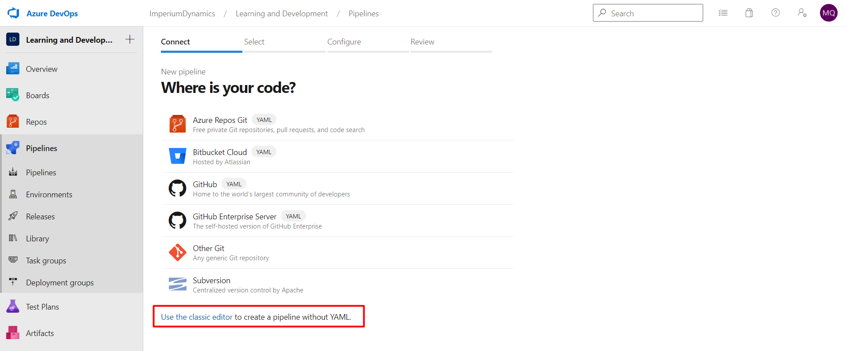Click the Azure DevOps logo icon
This screenshot has height=351, width=846.
coord(13,13)
